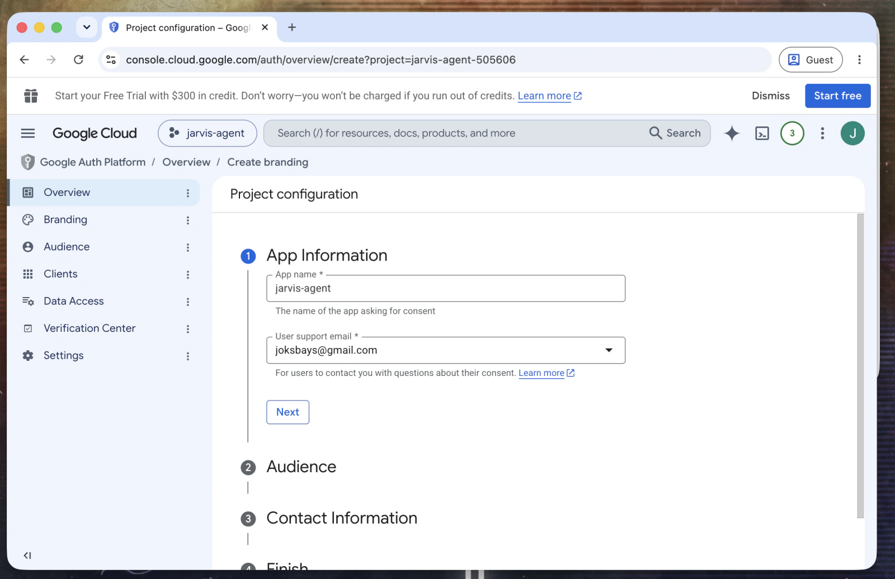Activate Cloud Shell terminal icon
The width and height of the screenshot is (895, 579).
762,133
